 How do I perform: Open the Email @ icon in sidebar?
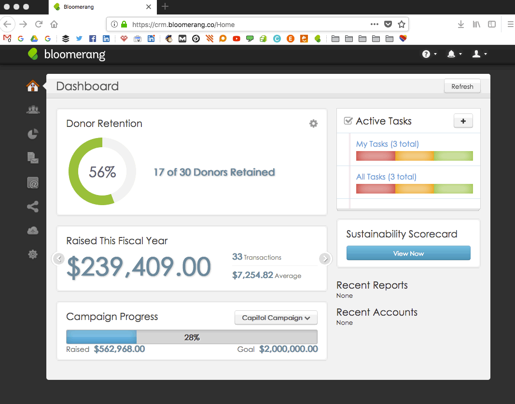(x=33, y=182)
